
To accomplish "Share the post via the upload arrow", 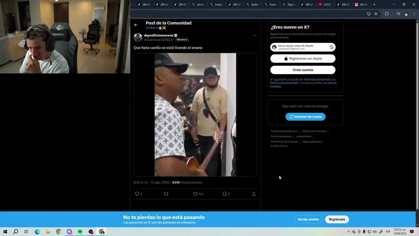I will click(254, 194).
